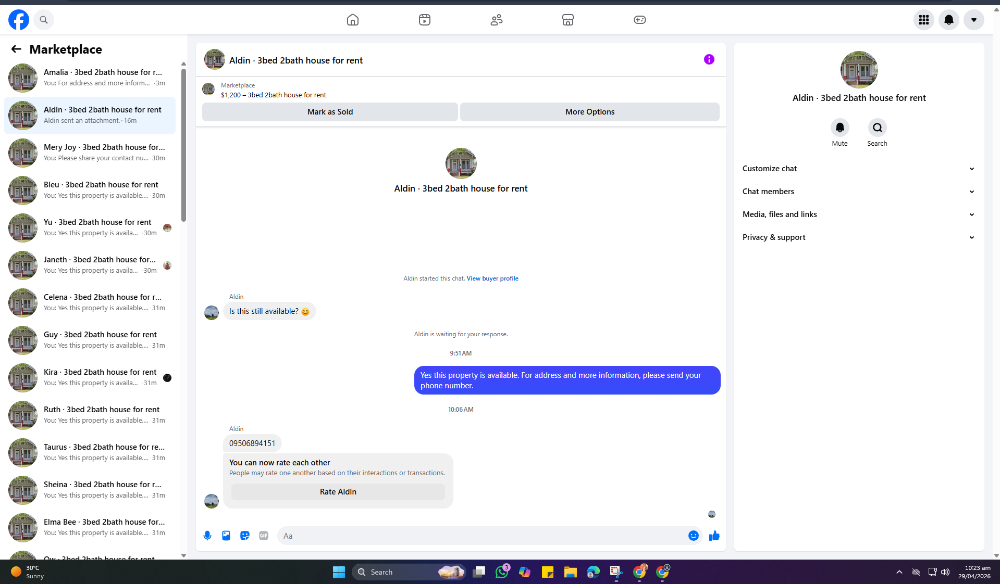Click the Facebook logo icon
The image size is (1000, 584).
coord(19,20)
